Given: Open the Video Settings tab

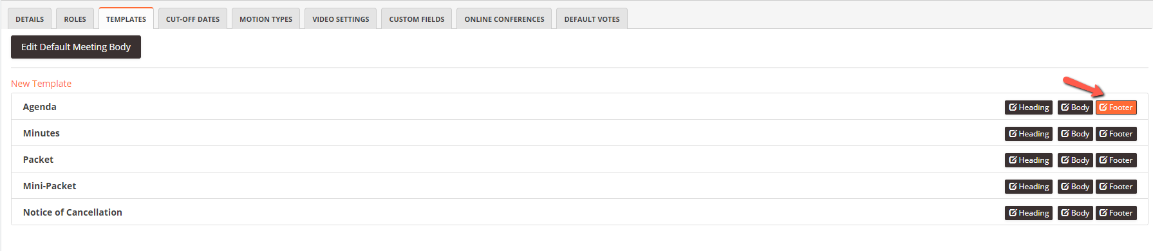Looking at the screenshot, I should pos(341,19).
